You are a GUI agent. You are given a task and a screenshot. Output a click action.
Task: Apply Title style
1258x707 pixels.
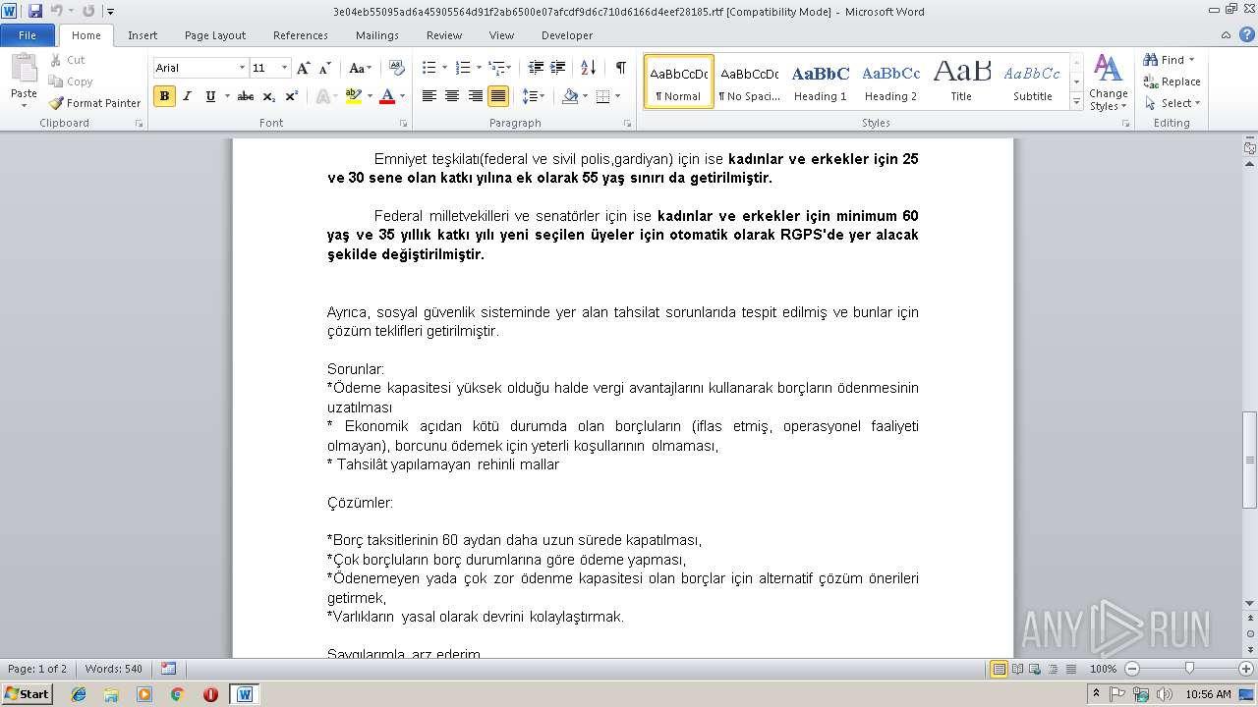coord(961,82)
